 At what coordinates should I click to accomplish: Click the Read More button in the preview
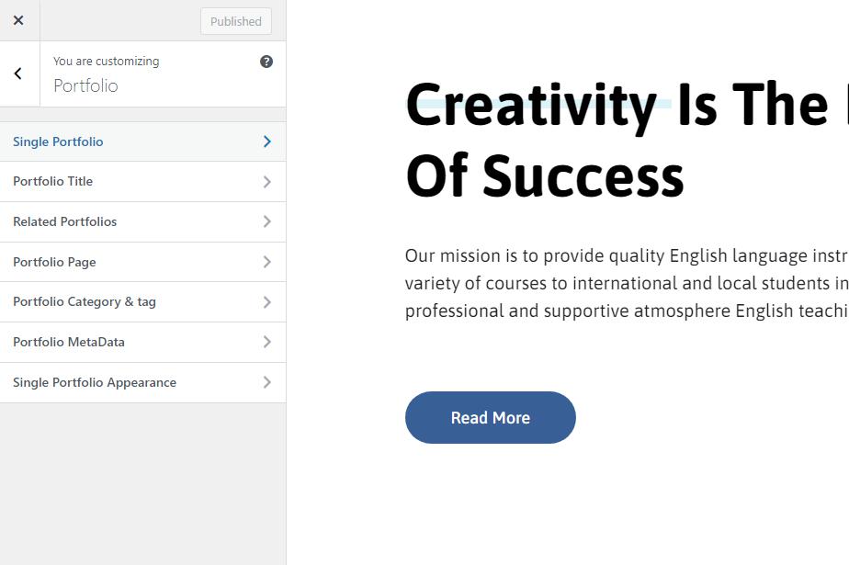click(x=491, y=418)
